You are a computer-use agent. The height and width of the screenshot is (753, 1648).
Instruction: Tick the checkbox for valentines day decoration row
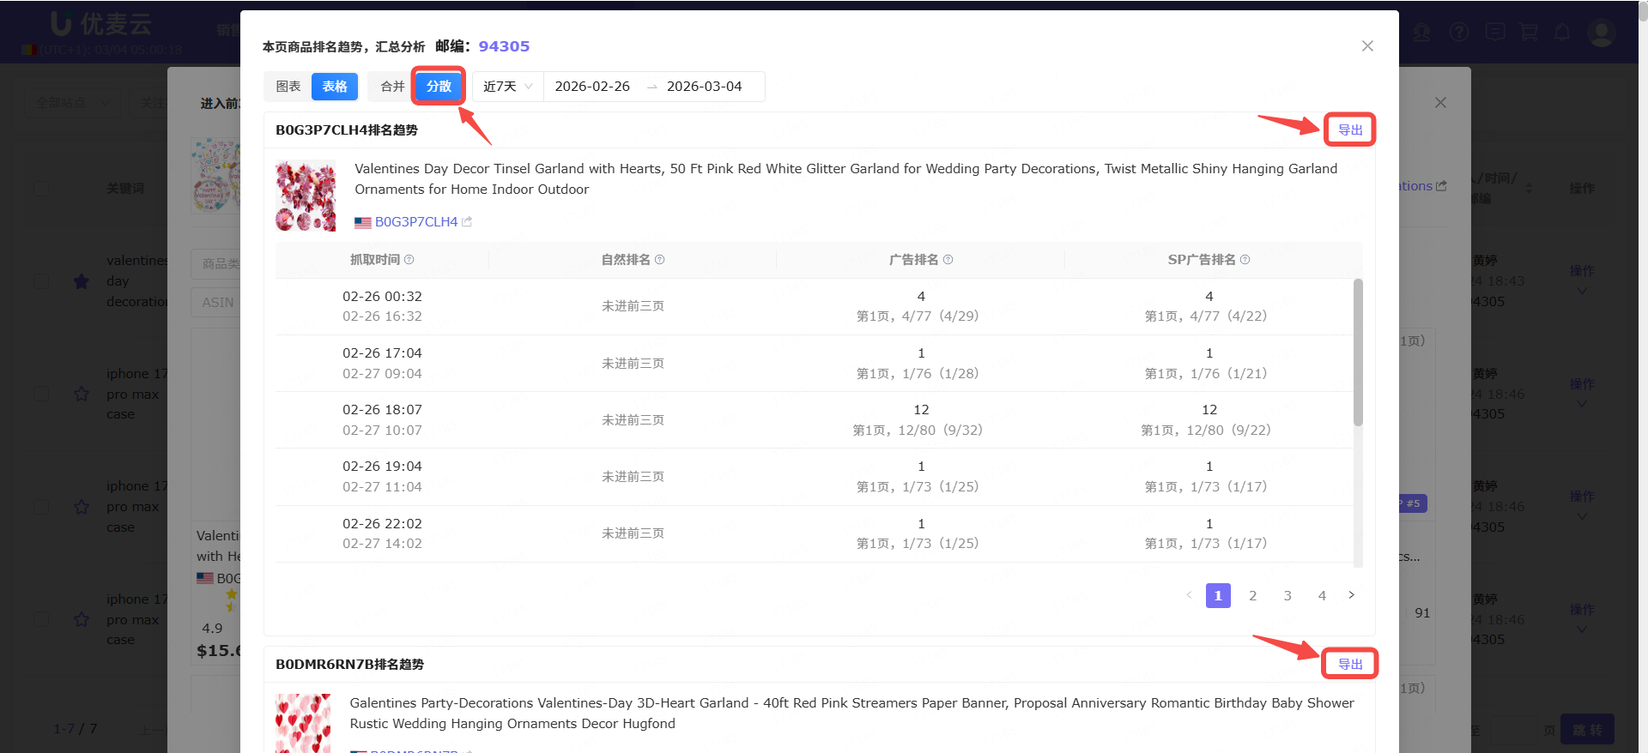(x=41, y=281)
